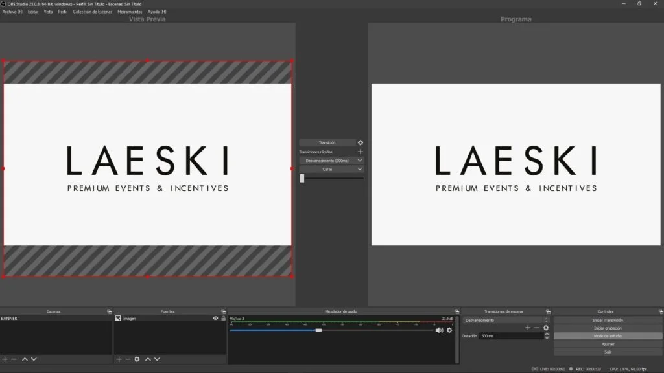664x373 pixels.
Task: Move the source down in Fuentes
Action: [157, 359]
